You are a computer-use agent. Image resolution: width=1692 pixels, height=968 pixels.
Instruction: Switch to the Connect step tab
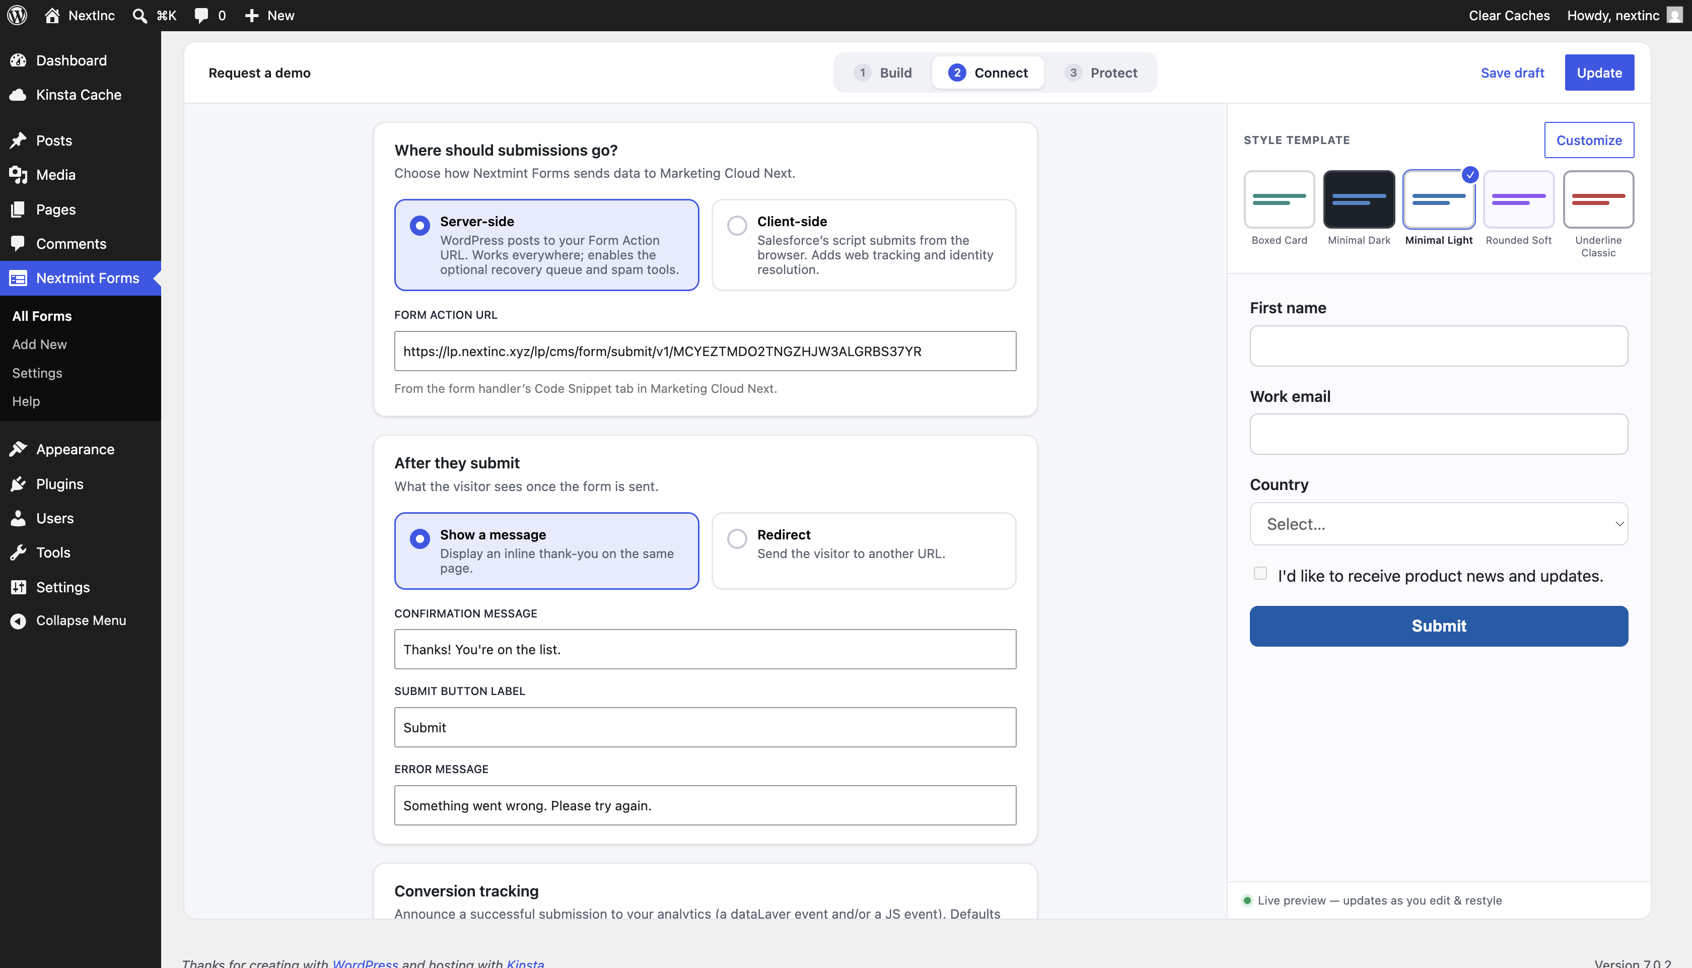pyautogui.click(x=988, y=73)
